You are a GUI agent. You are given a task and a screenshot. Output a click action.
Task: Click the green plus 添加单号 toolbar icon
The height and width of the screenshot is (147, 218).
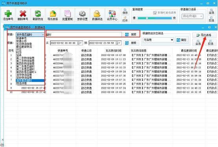click(x=8, y=15)
